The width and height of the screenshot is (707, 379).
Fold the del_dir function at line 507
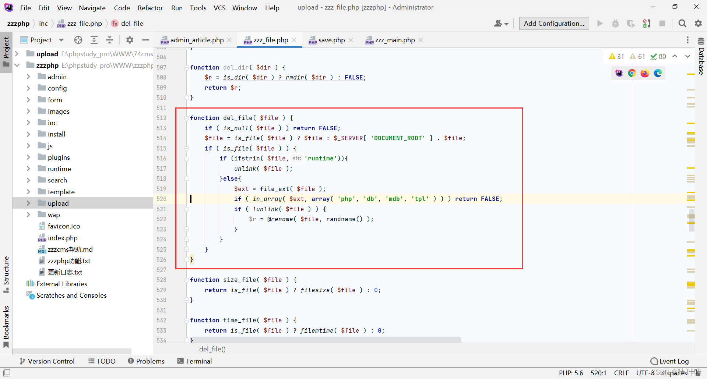tap(187, 68)
